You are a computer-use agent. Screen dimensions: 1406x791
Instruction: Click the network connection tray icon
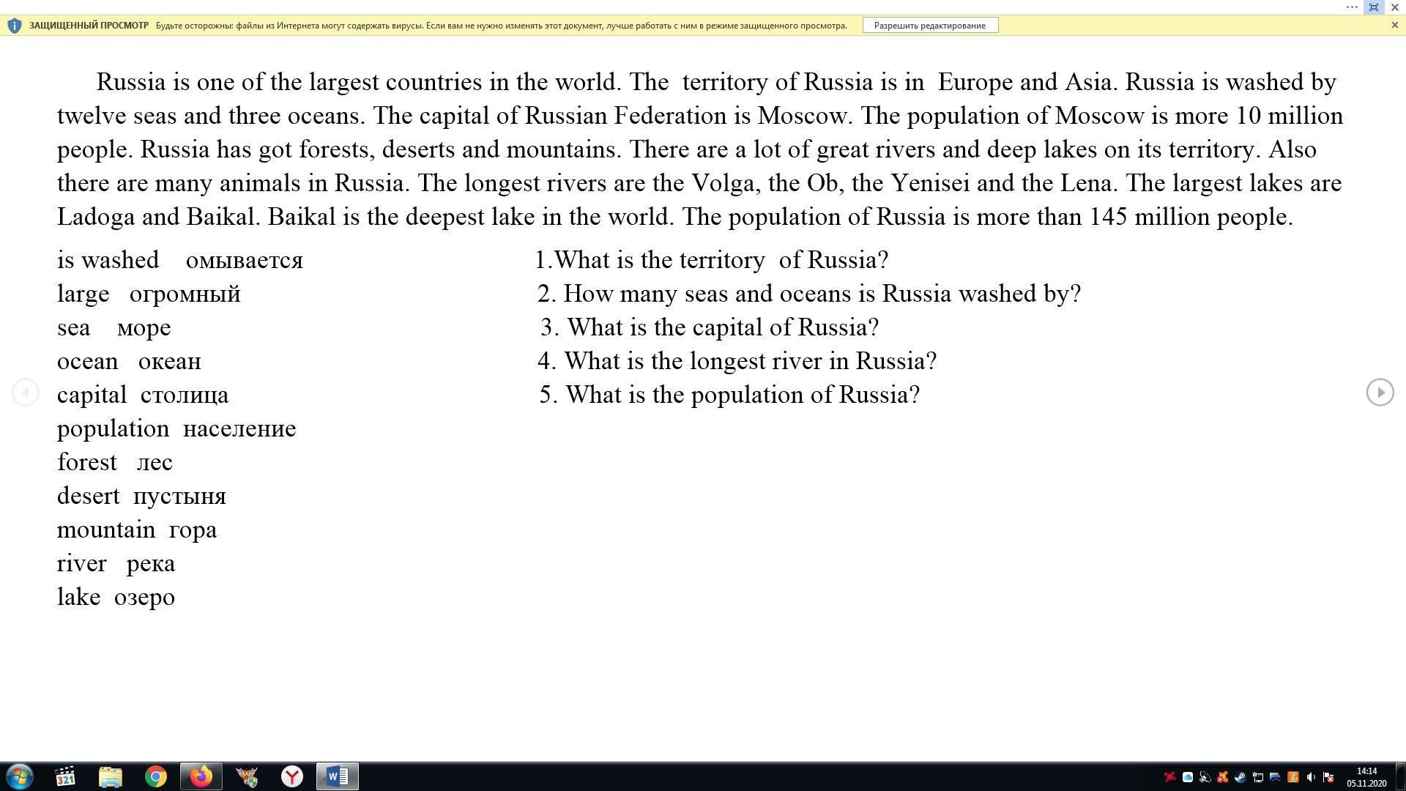point(1258,777)
